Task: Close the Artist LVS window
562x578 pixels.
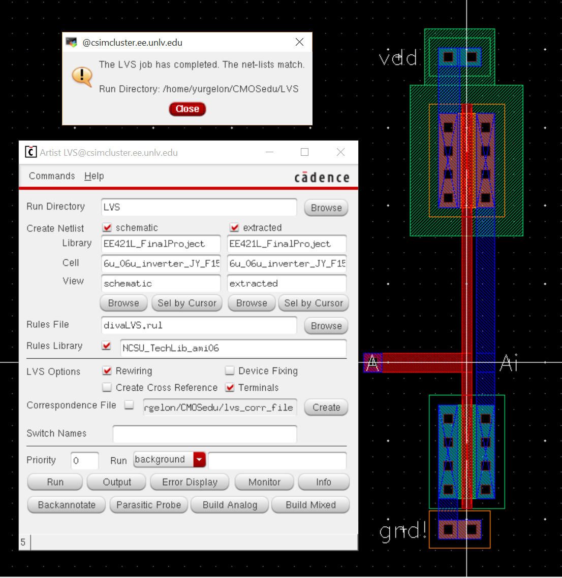Action: point(340,152)
